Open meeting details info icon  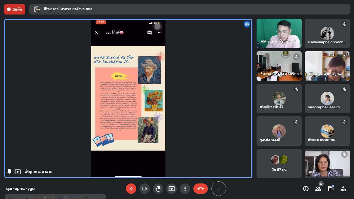click(x=306, y=189)
